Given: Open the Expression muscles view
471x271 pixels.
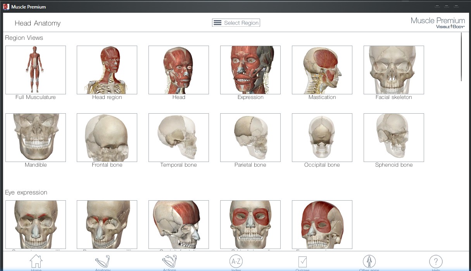Looking at the screenshot, I should coord(250,70).
